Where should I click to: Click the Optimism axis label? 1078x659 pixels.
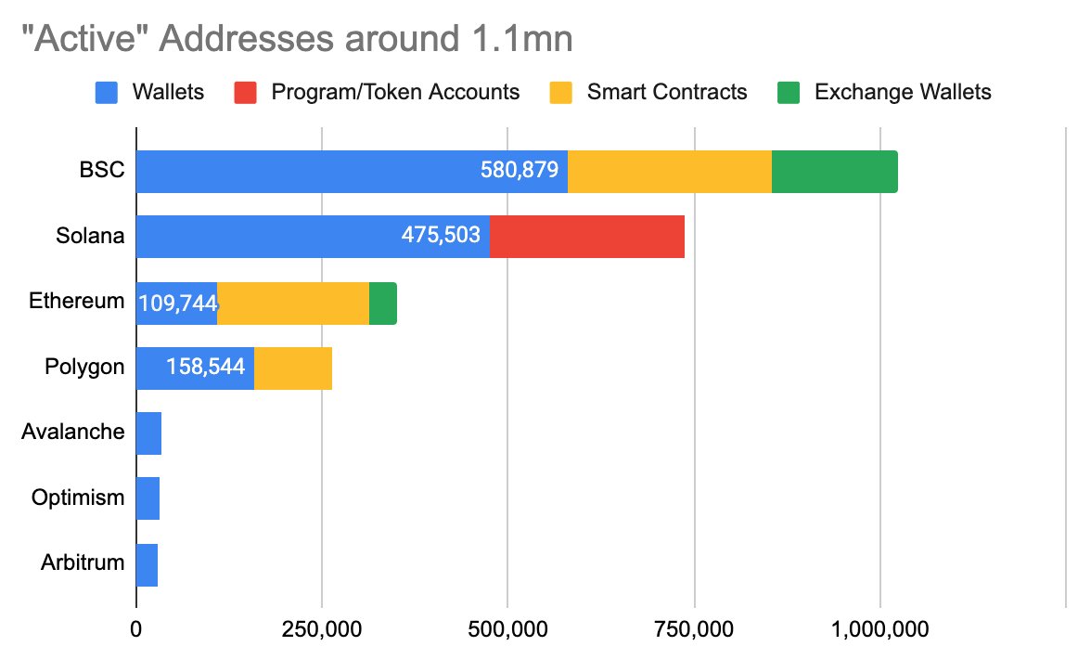pos(78,497)
